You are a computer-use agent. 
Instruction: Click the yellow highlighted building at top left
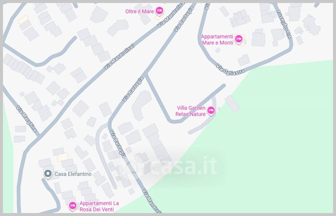point(23,20)
